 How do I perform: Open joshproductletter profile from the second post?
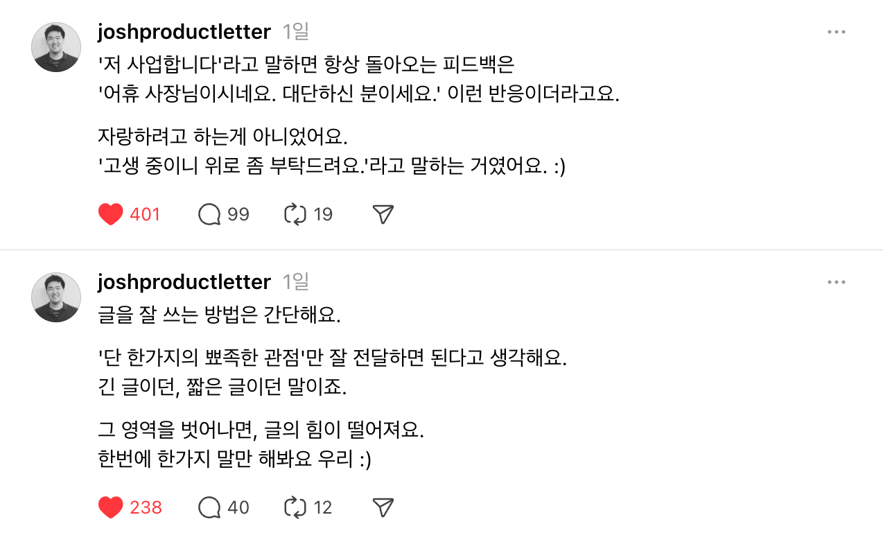pyautogui.click(x=184, y=282)
